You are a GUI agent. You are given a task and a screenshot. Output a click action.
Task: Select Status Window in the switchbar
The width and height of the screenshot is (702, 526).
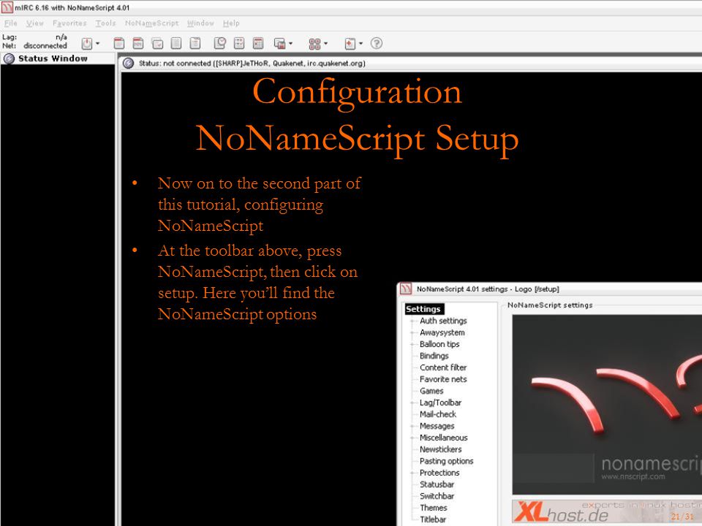click(x=58, y=58)
